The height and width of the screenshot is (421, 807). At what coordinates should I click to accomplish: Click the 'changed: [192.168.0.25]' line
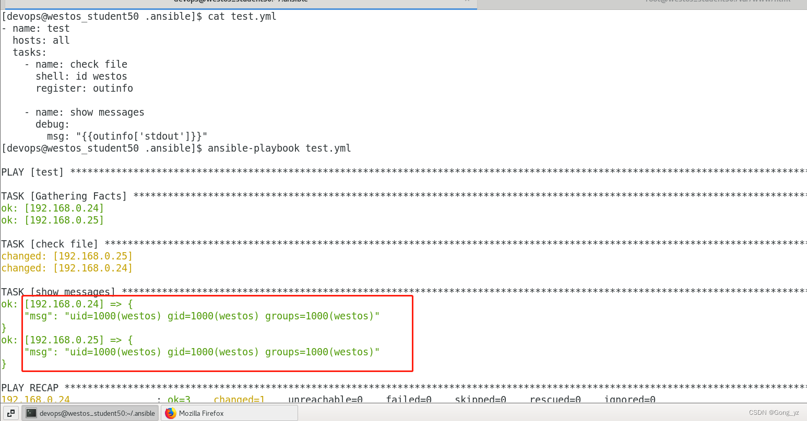[x=67, y=256]
